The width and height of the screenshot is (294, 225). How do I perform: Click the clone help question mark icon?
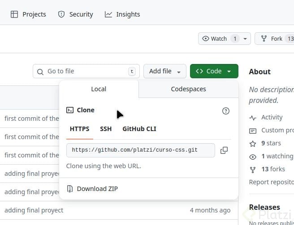pos(226,111)
